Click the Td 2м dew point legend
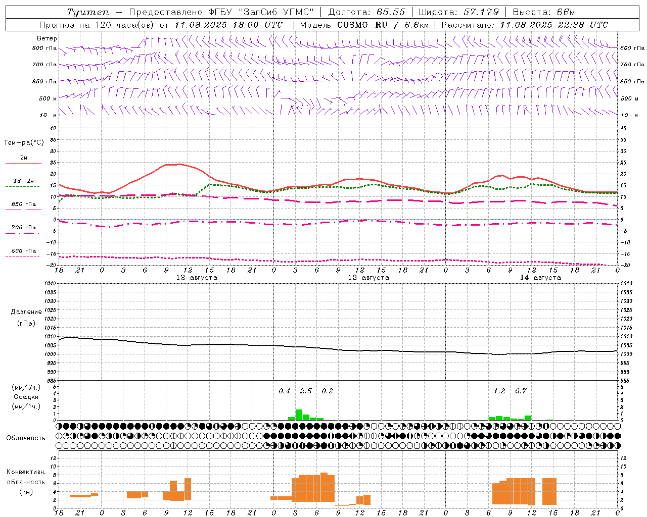The height and width of the screenshot is (517, 647). pyautogui.click(x=23, y=183)
